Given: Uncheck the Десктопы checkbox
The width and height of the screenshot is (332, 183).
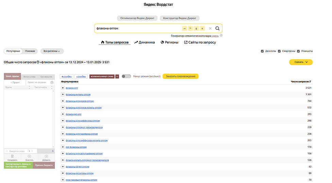Looking at the screenshot, I should point(262,51).
